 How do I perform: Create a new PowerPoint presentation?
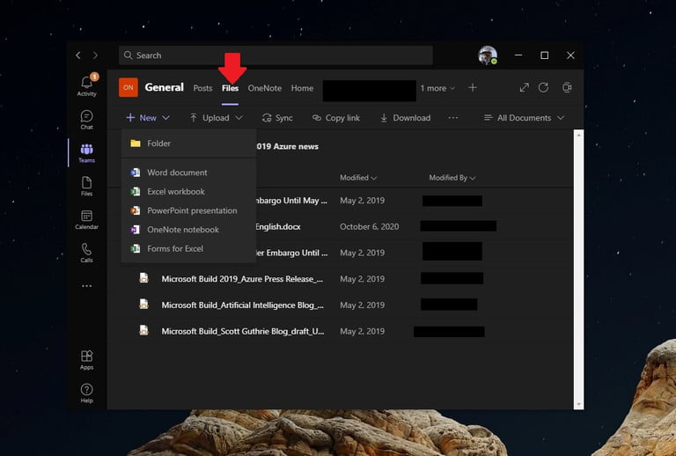189,210
